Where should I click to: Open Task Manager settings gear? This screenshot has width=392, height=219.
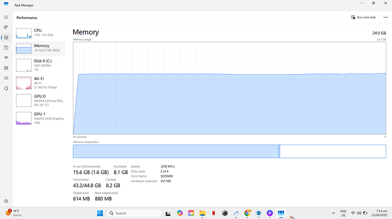pos(6,201)
